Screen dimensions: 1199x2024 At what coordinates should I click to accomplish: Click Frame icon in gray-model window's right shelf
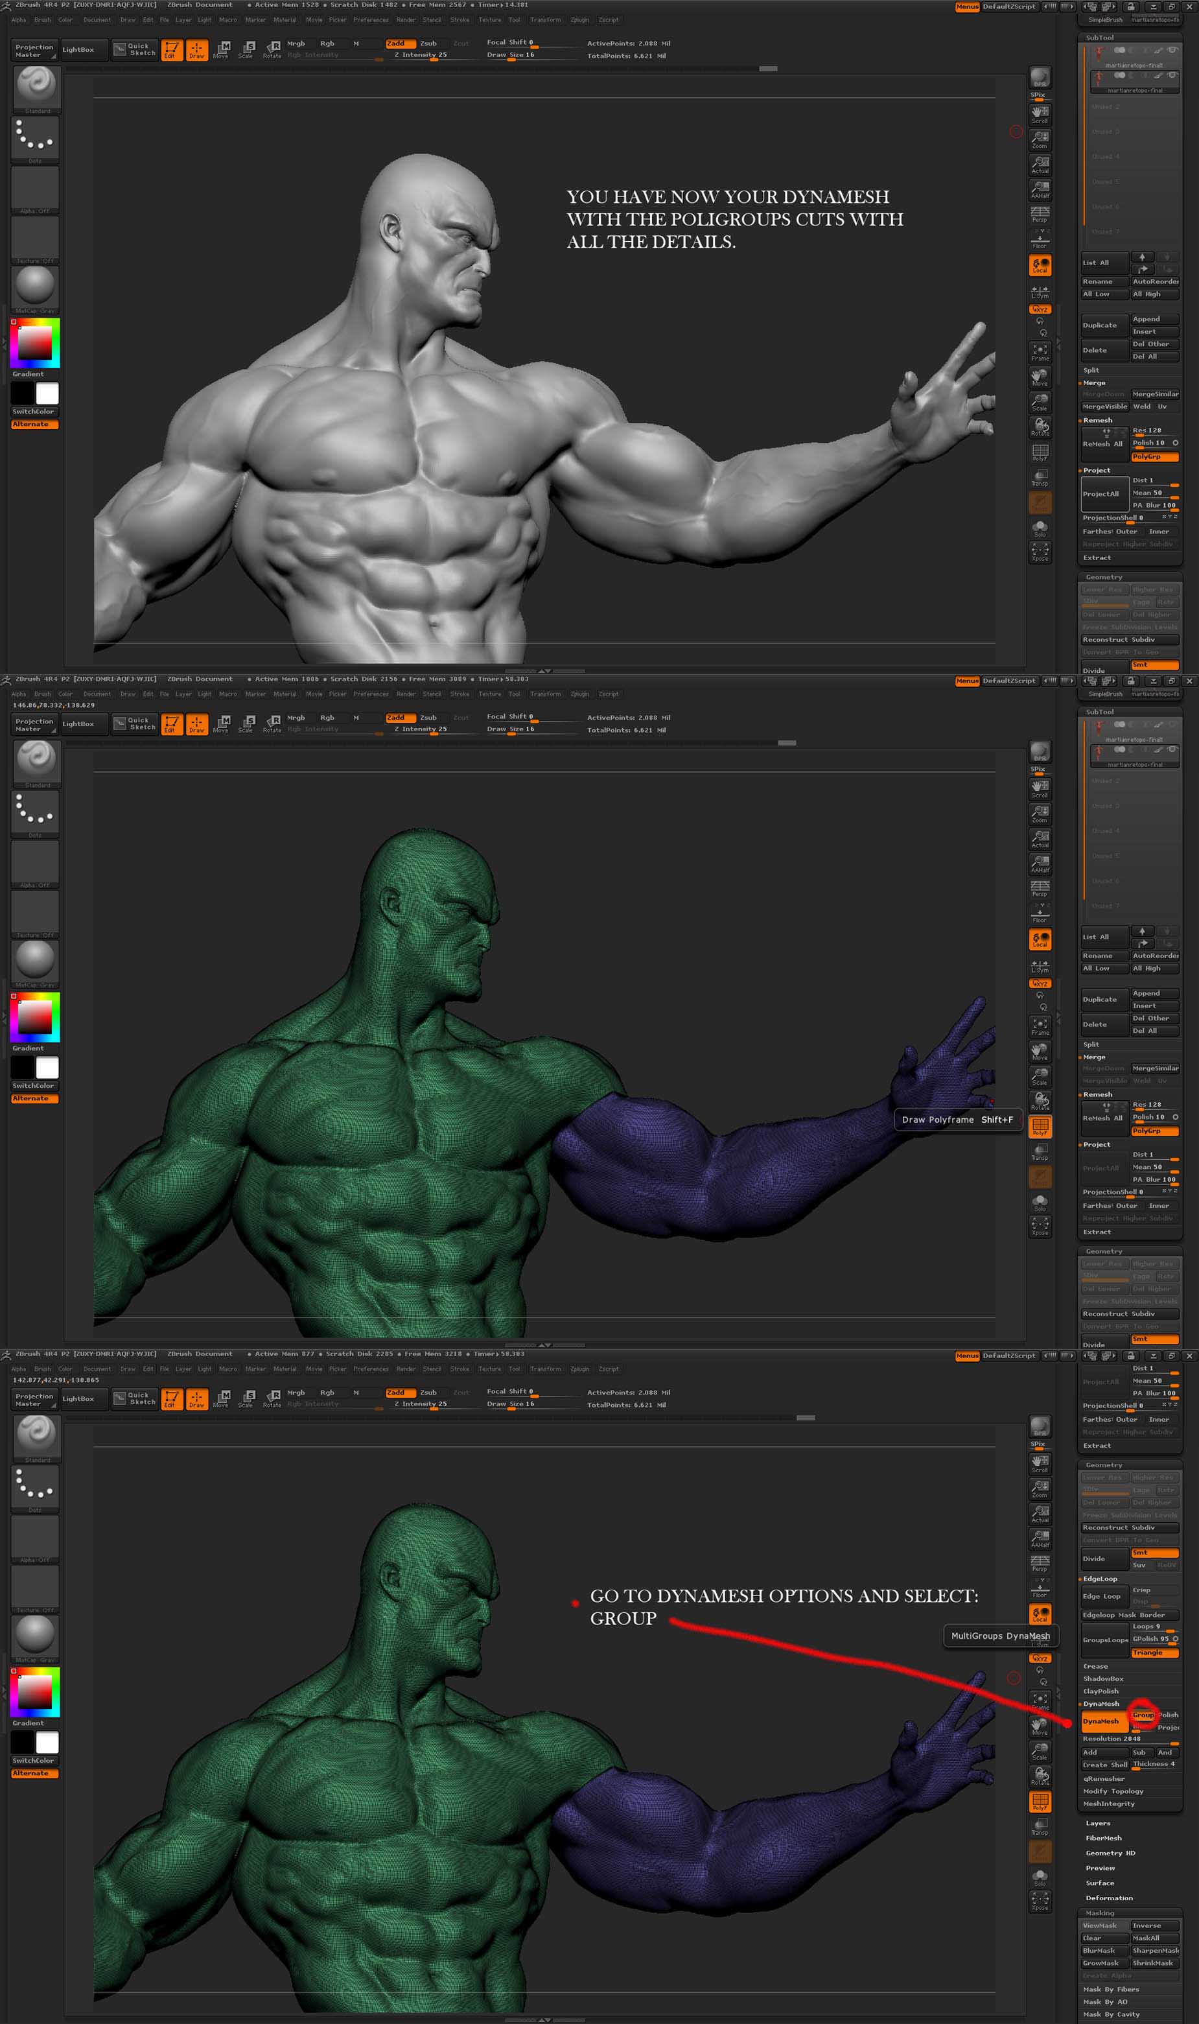[x=1040, y=351]
